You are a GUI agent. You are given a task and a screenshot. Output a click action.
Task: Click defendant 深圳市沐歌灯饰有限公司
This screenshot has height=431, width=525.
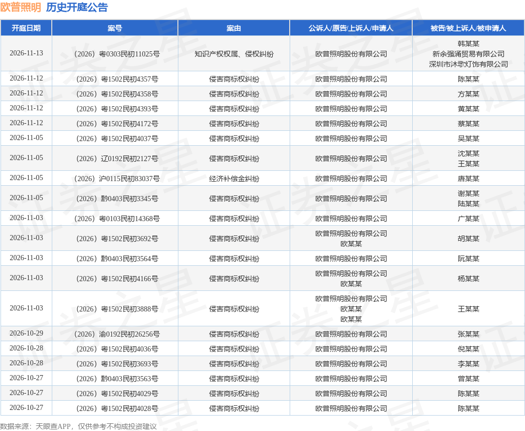(x=469, y=64)
